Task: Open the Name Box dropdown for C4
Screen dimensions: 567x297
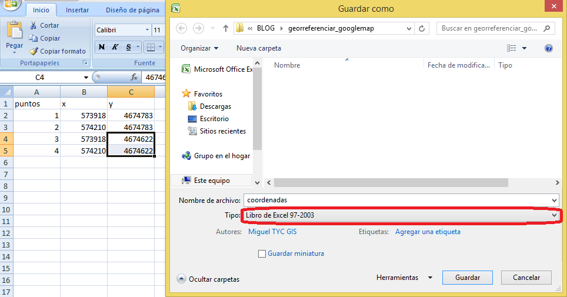Action: 86,78
